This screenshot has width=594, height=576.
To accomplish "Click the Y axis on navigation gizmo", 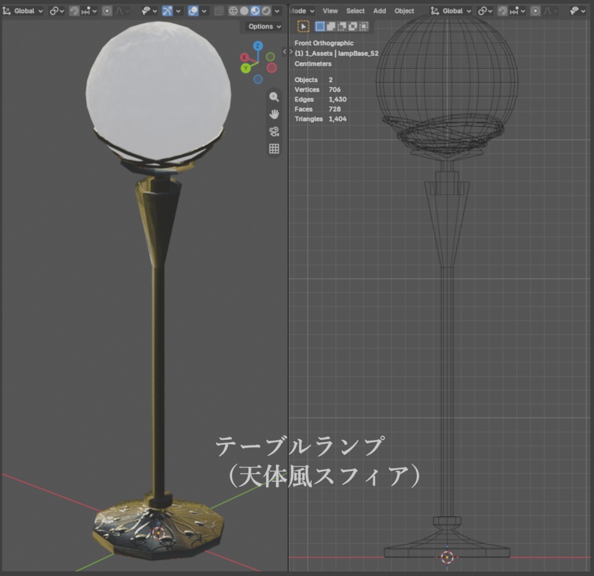I will coord(246,68).
